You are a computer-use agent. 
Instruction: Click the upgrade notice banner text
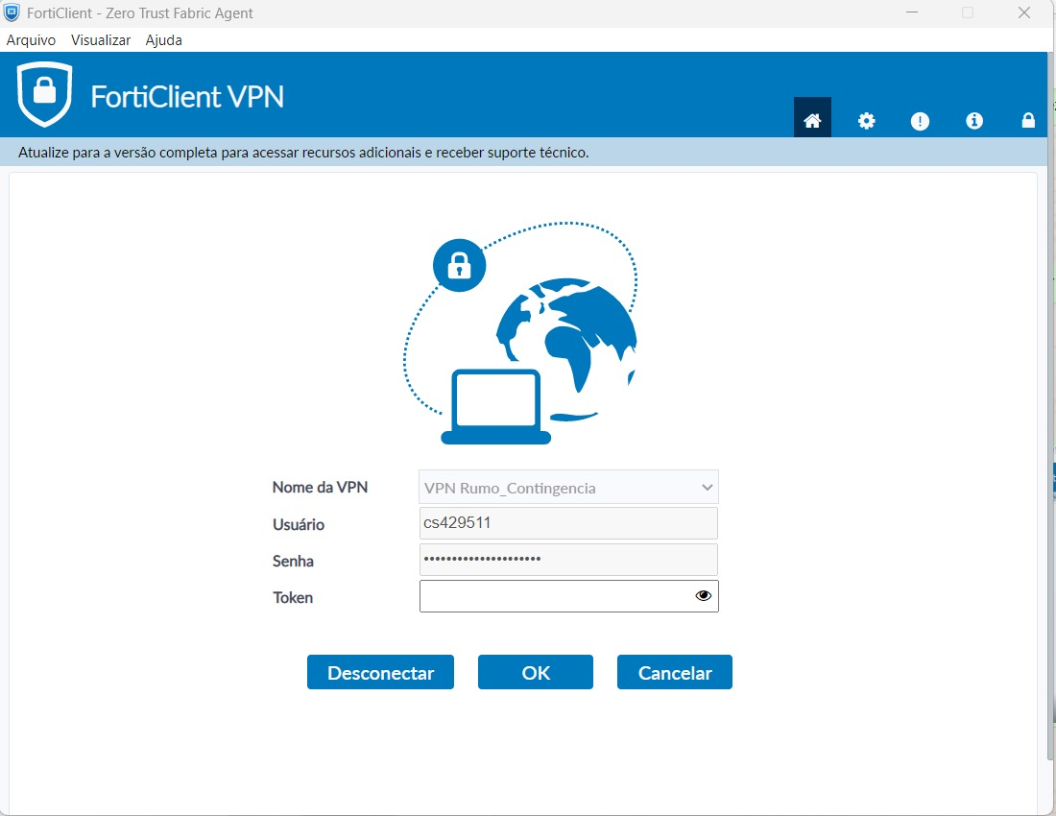pyautogui.click(x=303, y=153)
